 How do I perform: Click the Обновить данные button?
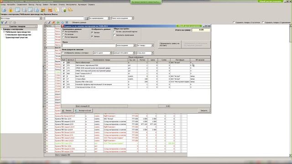click(79, 22)
